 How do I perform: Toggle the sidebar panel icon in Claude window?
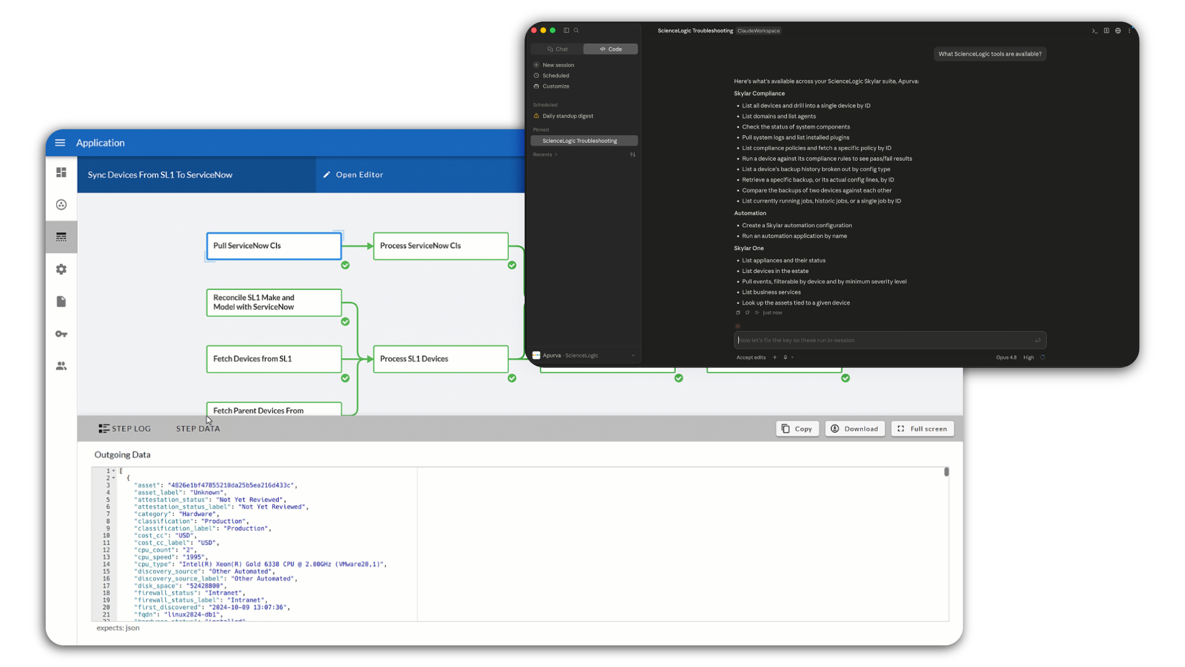[x=567, y=30]
